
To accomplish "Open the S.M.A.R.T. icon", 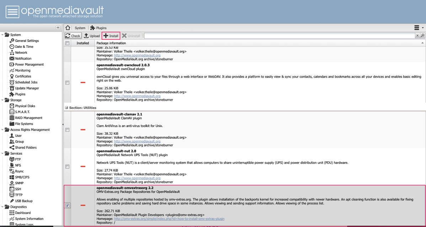I will click(12, 112).
